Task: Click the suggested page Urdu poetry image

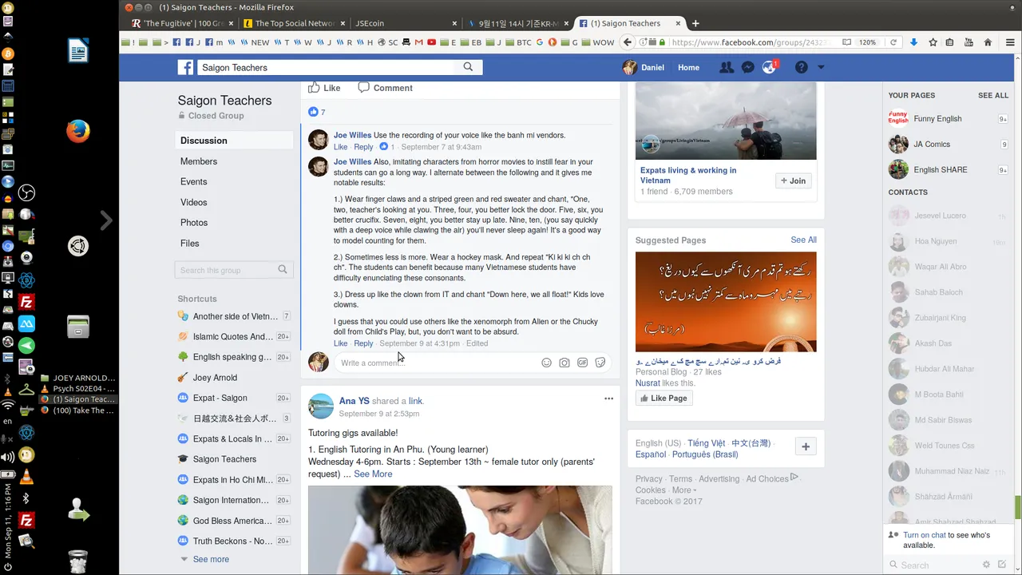Action: (x=726, y=302)
